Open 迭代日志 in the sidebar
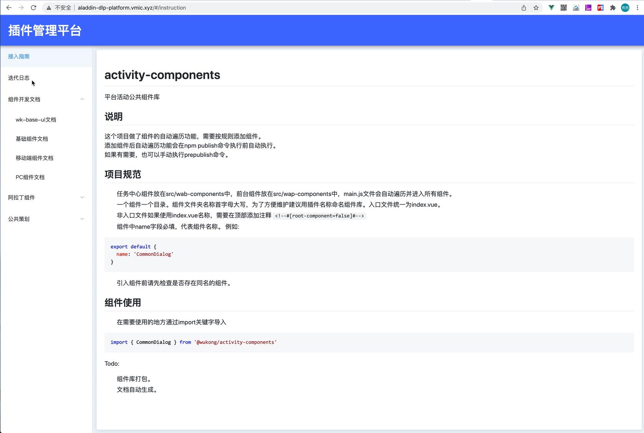644x433 pixels. (46, 78)
